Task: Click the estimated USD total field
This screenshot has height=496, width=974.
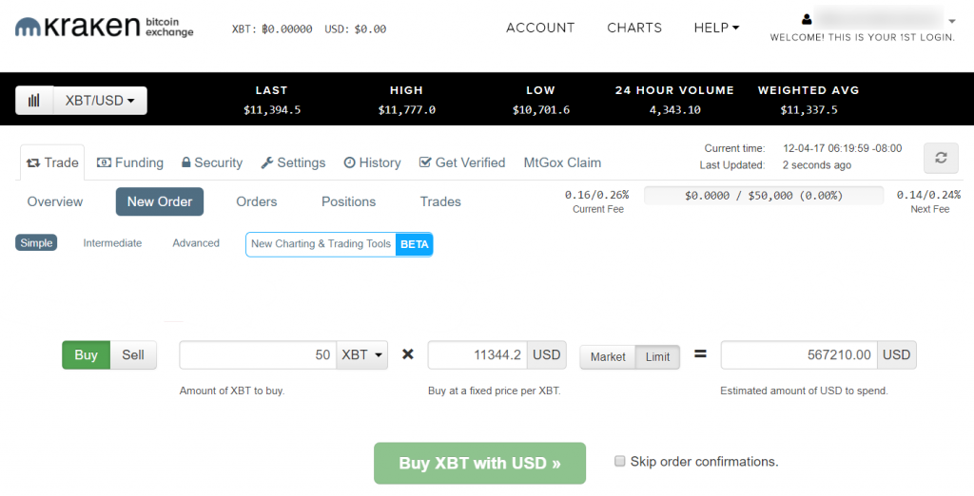Action: (799, 355)
